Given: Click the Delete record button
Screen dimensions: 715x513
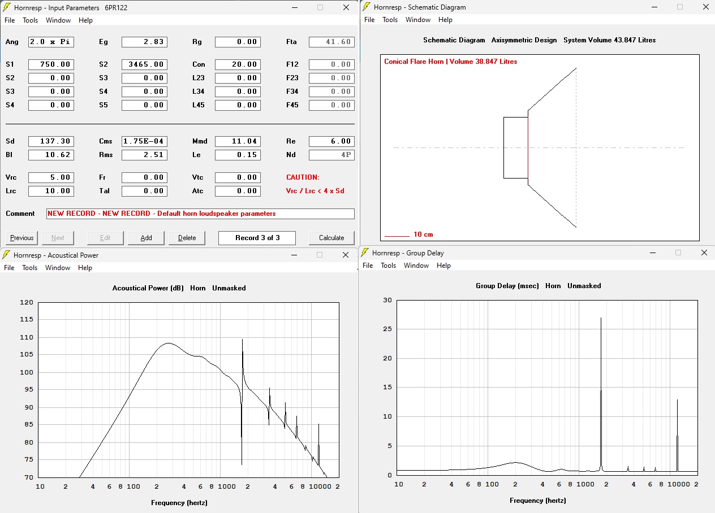Looking at the screenshot, I should pyautogui.click(x=187, y=238).
